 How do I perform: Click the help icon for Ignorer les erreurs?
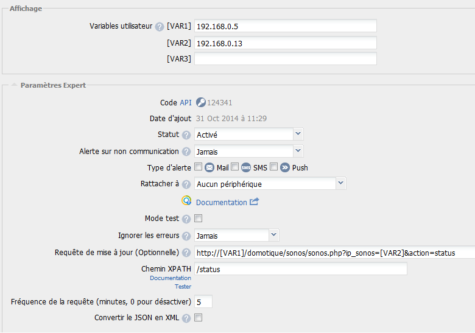pyautogui.click(x=186, y=236)
